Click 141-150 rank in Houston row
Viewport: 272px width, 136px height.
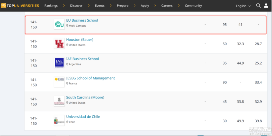coord(34,44)
